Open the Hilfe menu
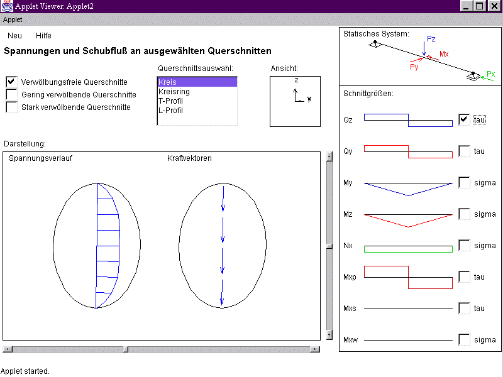This screenshot has width=503, height=377. [x=43, y=36]
